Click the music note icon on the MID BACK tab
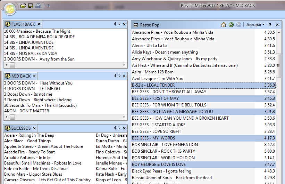The width and height of the screenshot is (285, 184). (7, 76)
